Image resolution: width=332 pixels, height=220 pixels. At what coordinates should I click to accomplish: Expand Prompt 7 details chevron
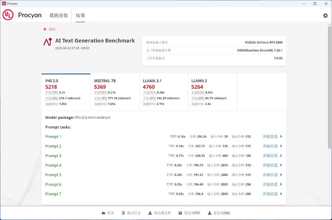(281, 194)
